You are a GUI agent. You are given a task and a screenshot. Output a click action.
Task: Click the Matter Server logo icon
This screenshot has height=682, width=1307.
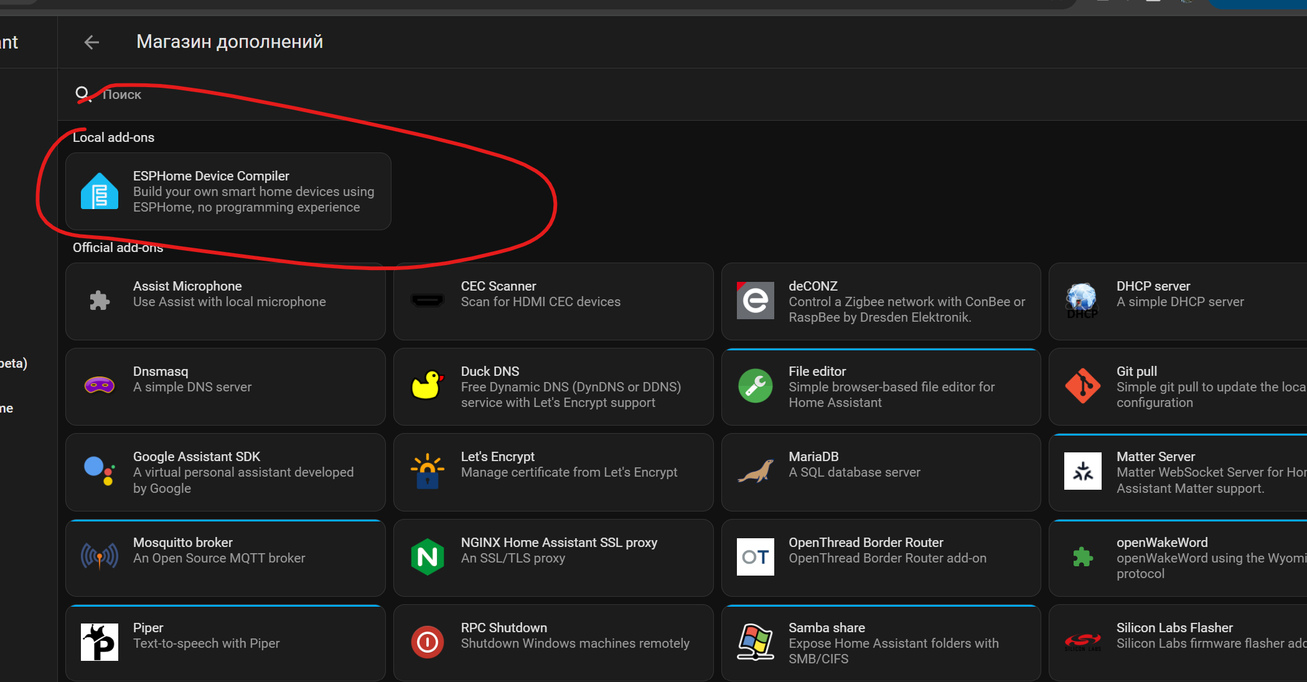click(x=1082, y=471)
